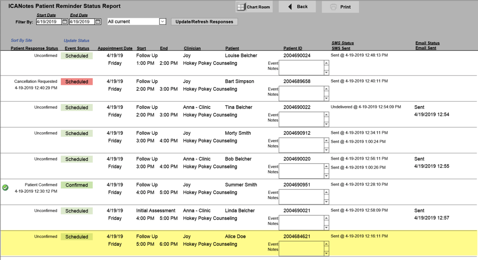Click Bart Simpson's red Scheduled status
The image size is (478, 260).
tap(77, 81)
